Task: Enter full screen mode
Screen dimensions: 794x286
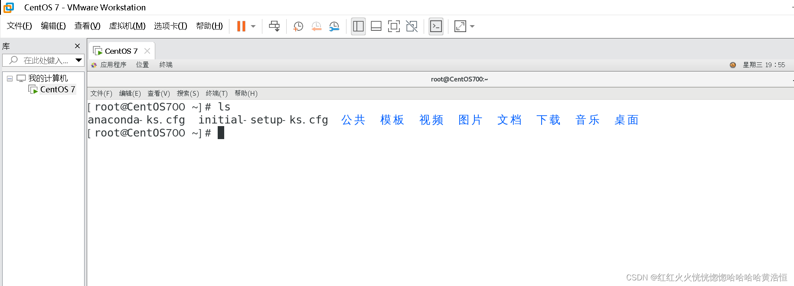Action: [394, 26]
